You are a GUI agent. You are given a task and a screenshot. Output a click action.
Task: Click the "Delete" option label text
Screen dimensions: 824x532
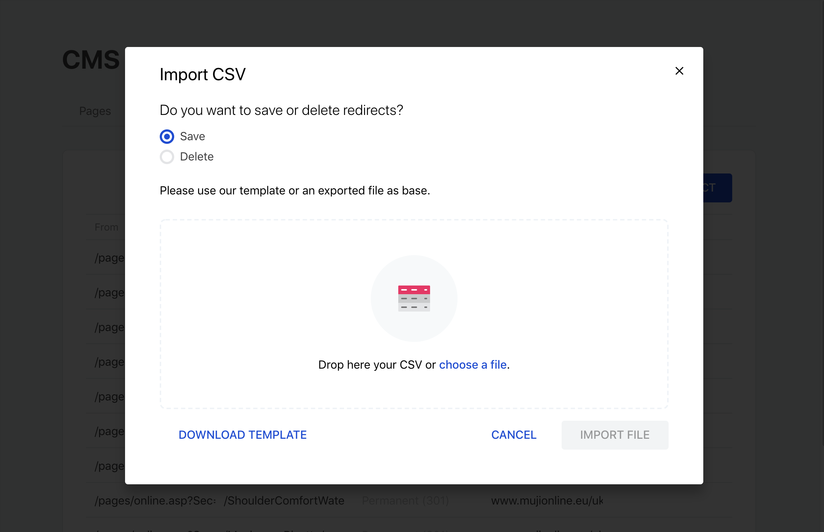[x=197, y=157]
